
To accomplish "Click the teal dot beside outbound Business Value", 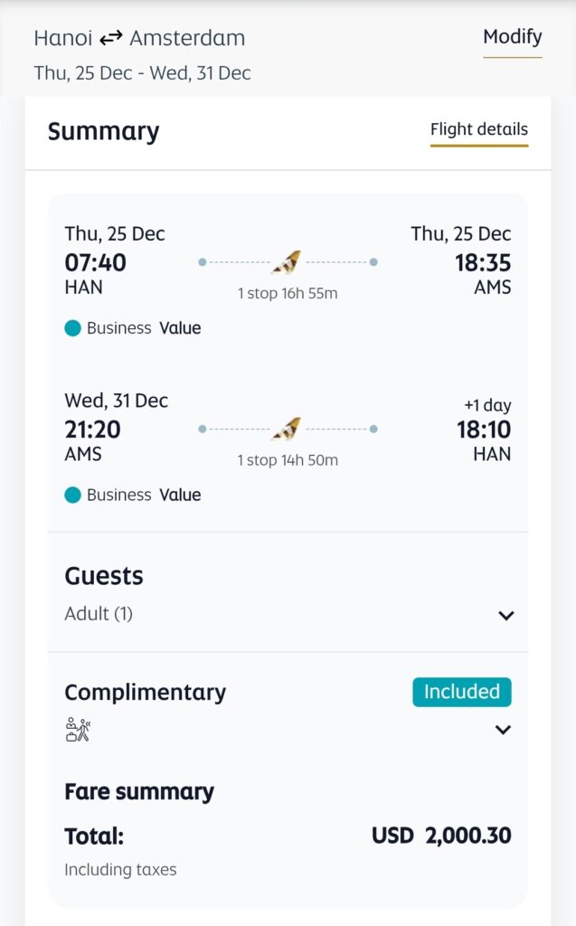I will pos(73,328).
